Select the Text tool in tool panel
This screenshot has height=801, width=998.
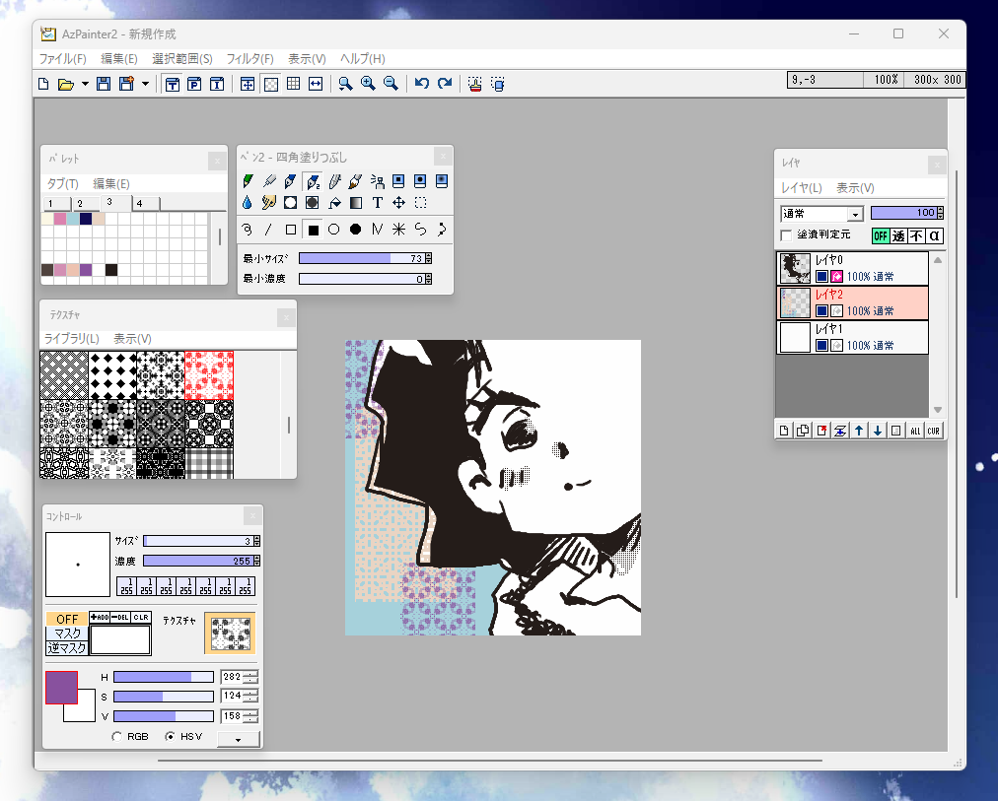pyautogui.click(x=378, y=203)
